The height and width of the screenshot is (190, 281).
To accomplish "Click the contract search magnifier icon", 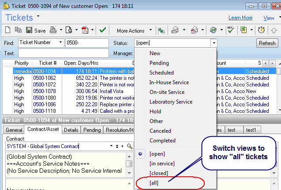I will 130,146.
